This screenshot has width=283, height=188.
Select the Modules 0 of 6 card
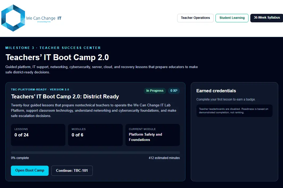pos(95,135)
